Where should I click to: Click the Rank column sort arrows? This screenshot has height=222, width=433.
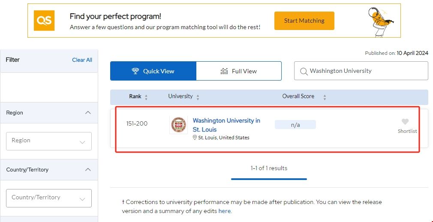coord(146,97)
